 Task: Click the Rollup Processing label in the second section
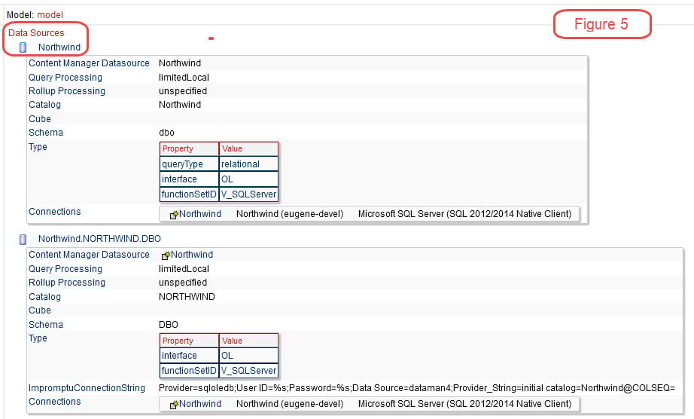click(67, 283)
